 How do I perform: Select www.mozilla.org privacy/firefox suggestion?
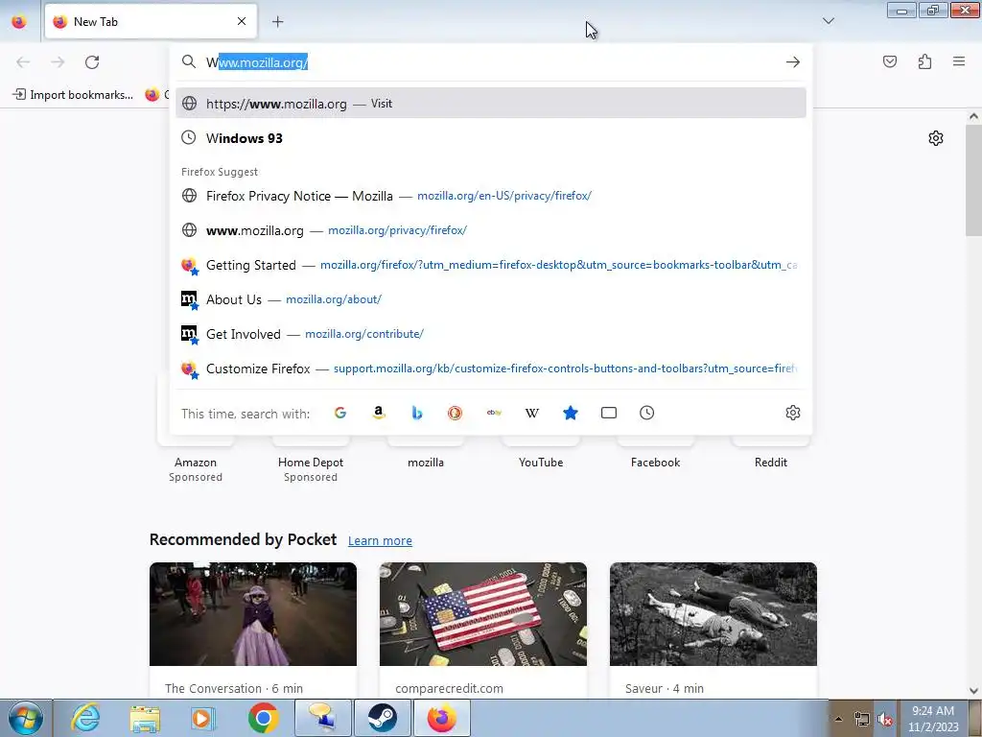click(x=490, y=230)
